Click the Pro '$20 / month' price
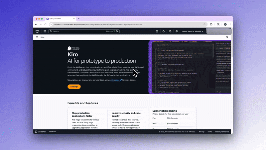Viewport: 266px width, 150px height. coord(173,118)
